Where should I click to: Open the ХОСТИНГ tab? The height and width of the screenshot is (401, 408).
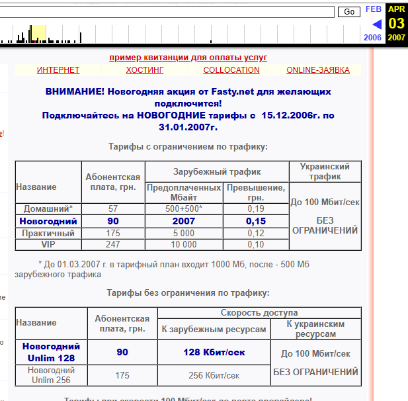[145, 69]
